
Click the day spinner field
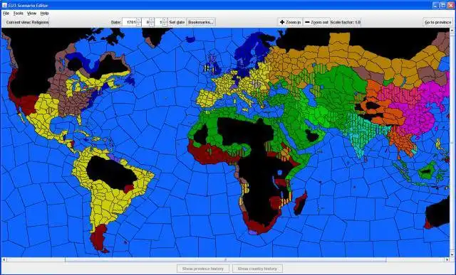tap(159, 22)
